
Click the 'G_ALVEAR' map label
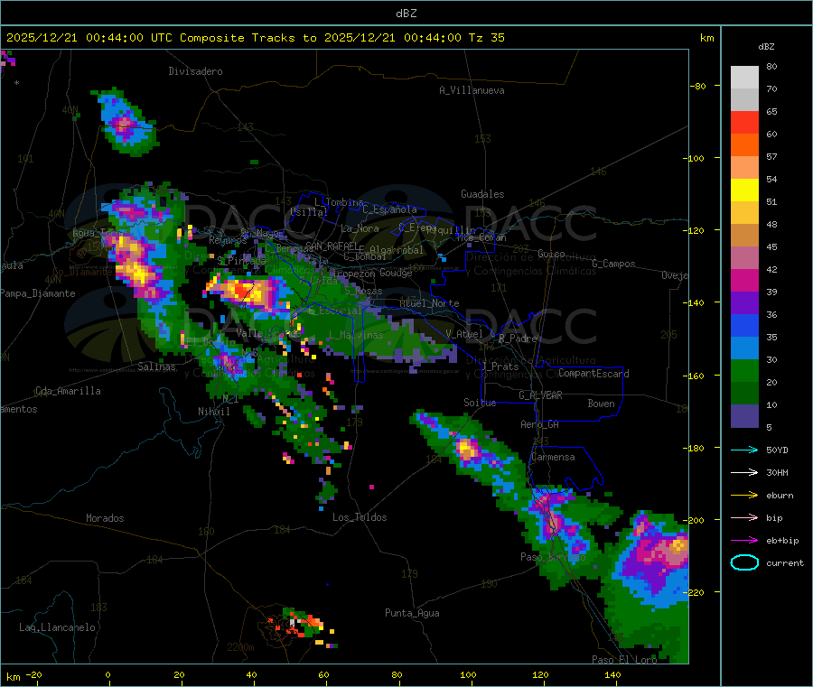540,395
